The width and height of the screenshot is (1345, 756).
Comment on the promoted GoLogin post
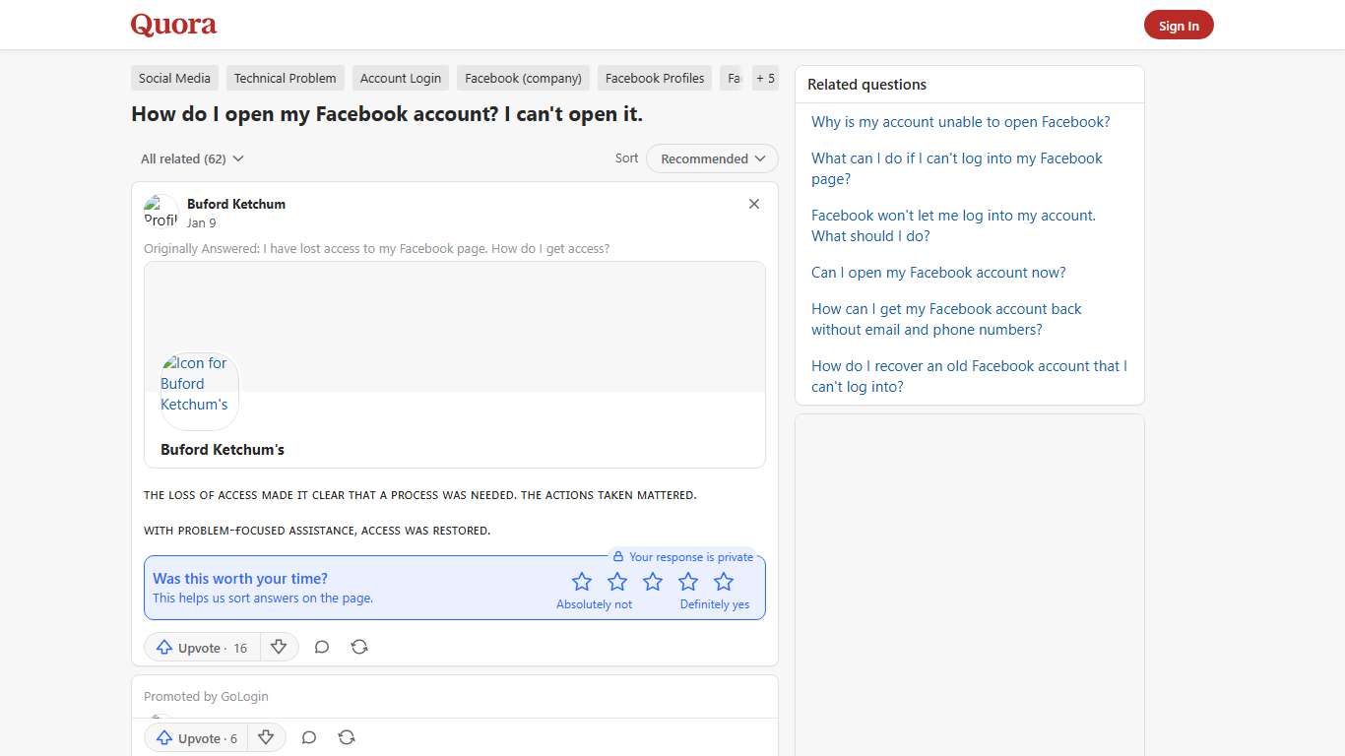tap(309, 737)
